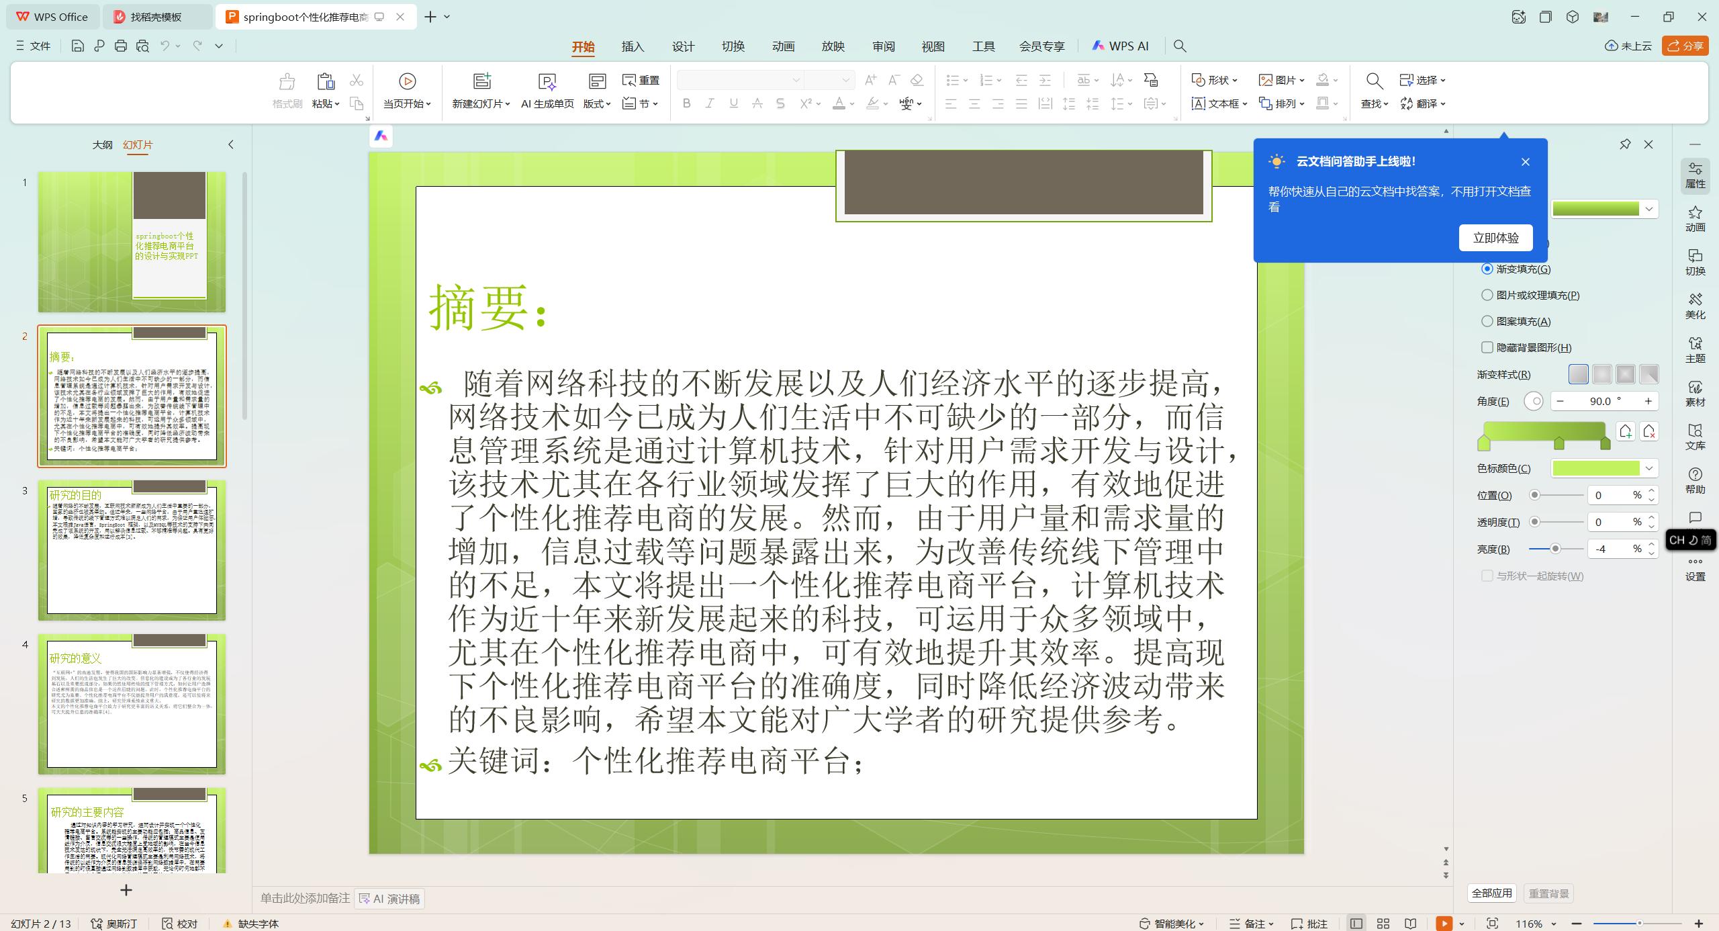This screenshot has height=931, width=1719.
Task: Select the 图片或纹理填充 radio button
Action: click(1487, 295)
